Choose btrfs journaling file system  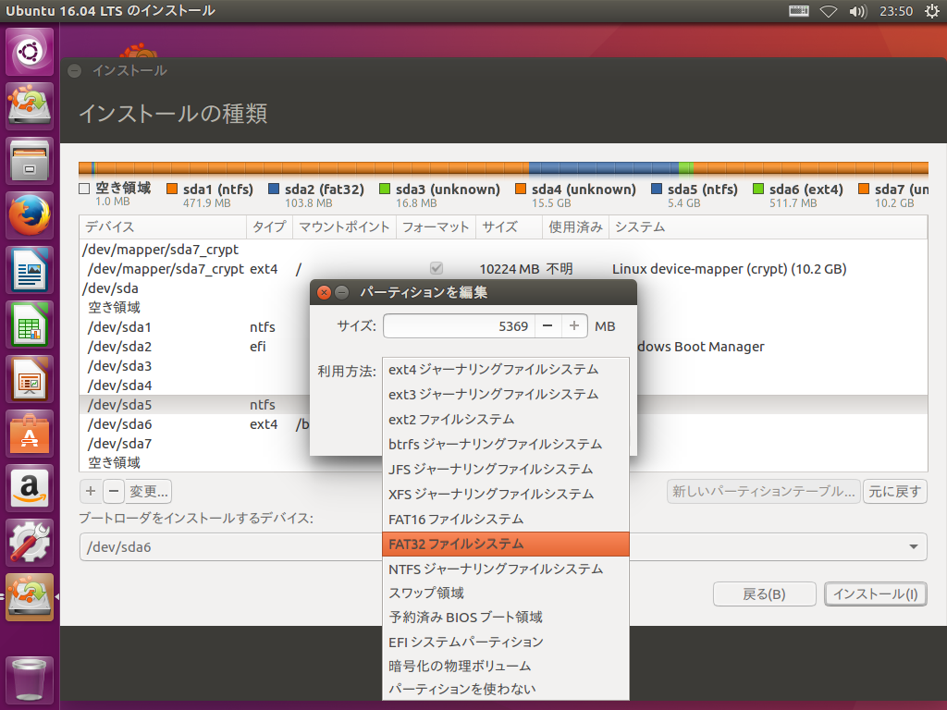point(506,445)
